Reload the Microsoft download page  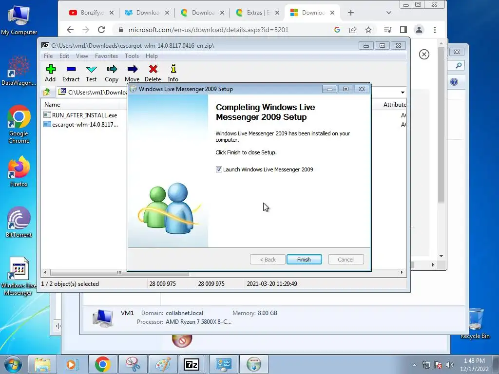[101, 30]
